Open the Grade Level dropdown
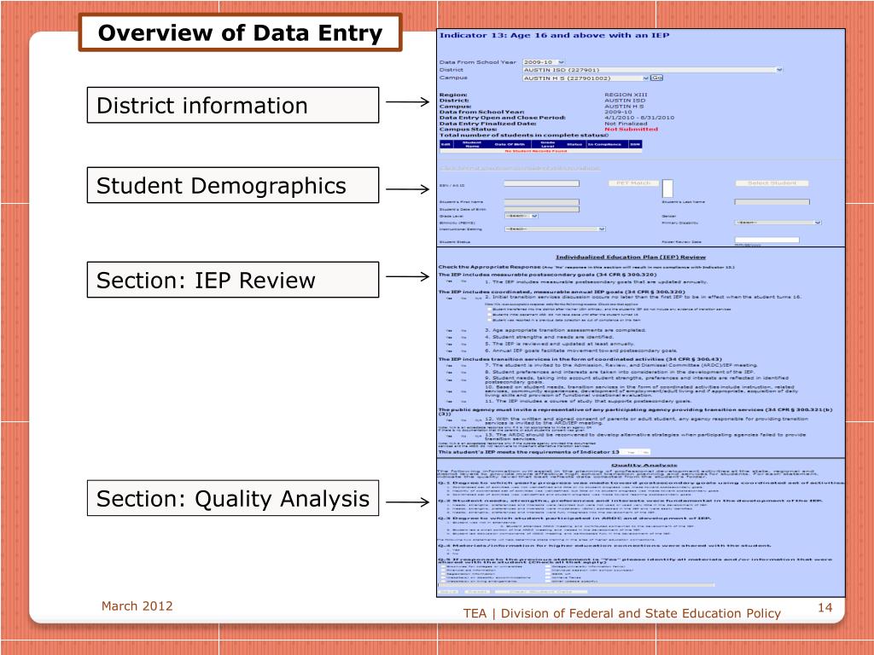 tap(521, 216)
